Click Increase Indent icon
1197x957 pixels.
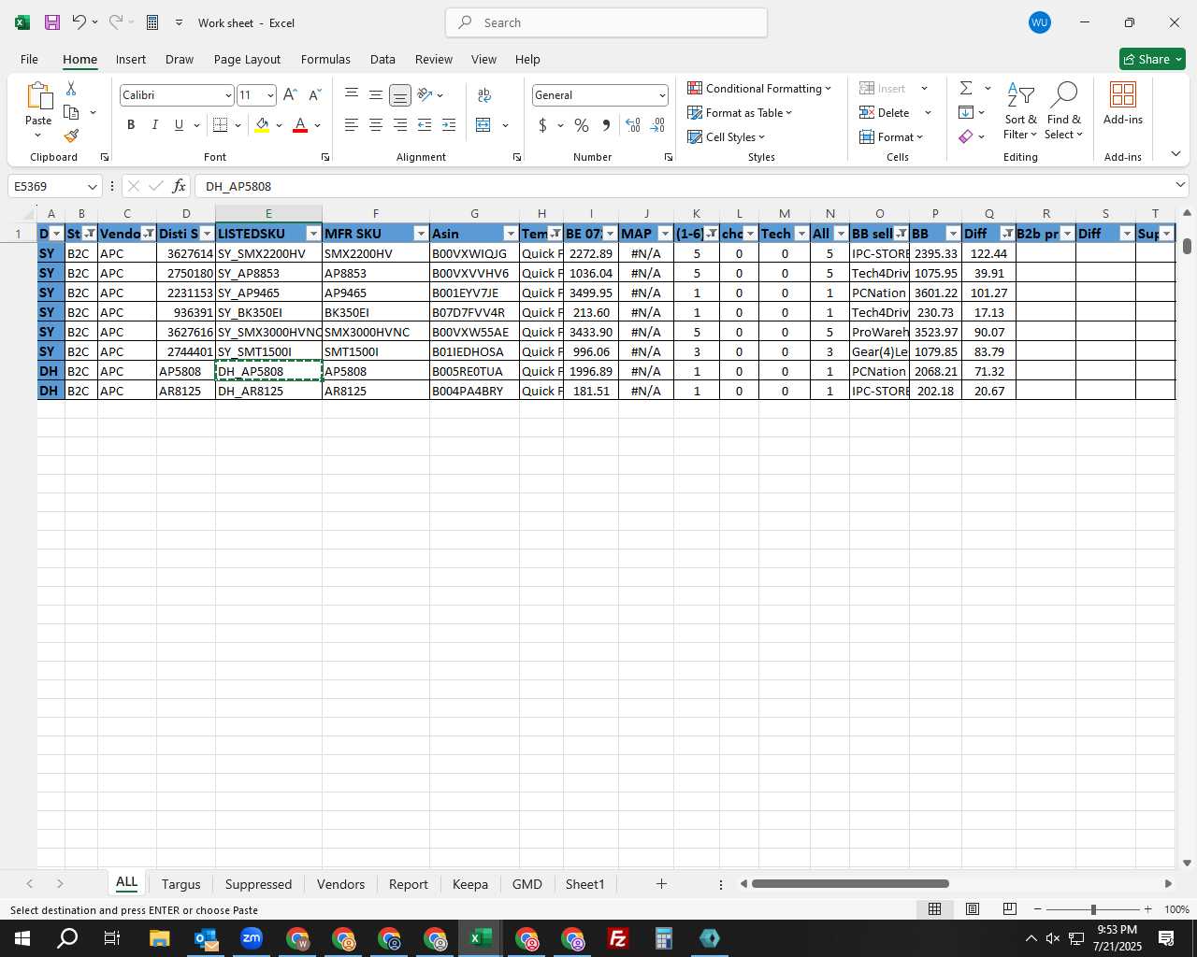pos(449,125)
